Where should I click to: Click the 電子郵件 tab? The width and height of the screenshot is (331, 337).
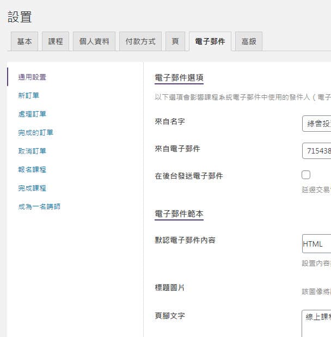pyautogui.click(x=210, y=41)
